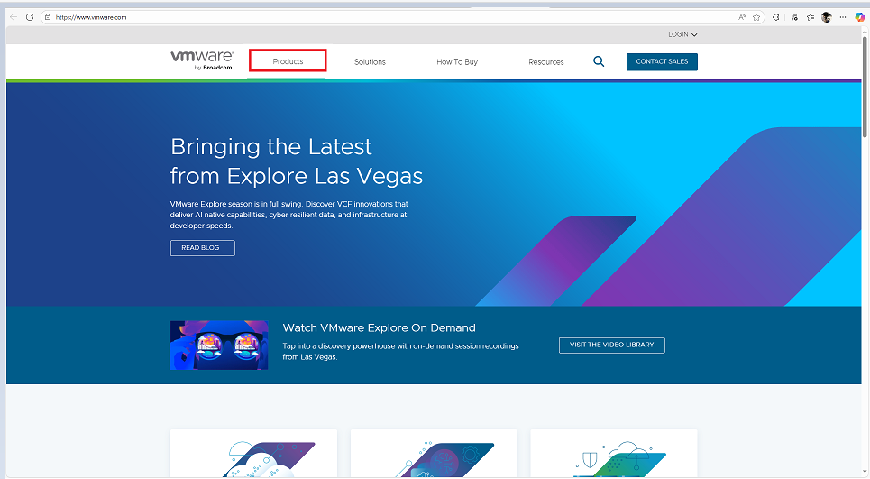
Task: Open Settings and more ellipsis menu
Action: tap(843, 17)
